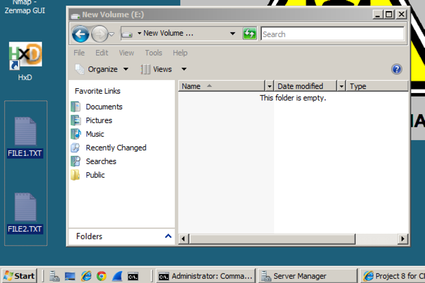Switch to Server Manager taskbar button
This screenshot has width=425, height=283.
307,276
